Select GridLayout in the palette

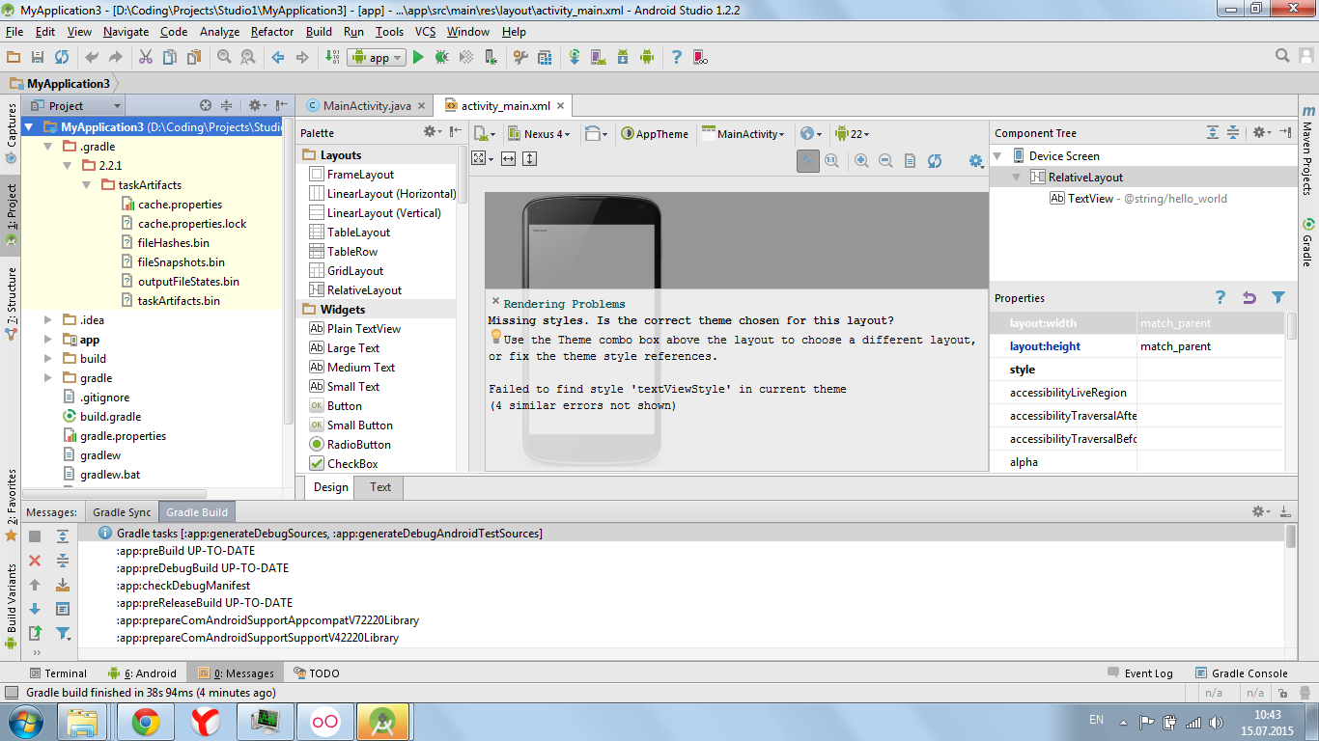point(346,271)
